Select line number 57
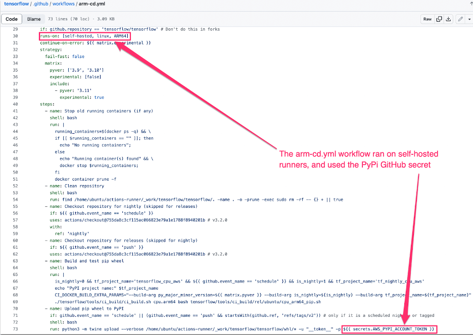The height and width of the screenshot is (335, 473). coord(15,220)
